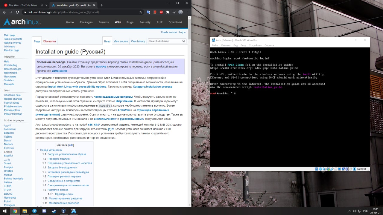
Task: Open the View source tab
Action: click(121, 41)
